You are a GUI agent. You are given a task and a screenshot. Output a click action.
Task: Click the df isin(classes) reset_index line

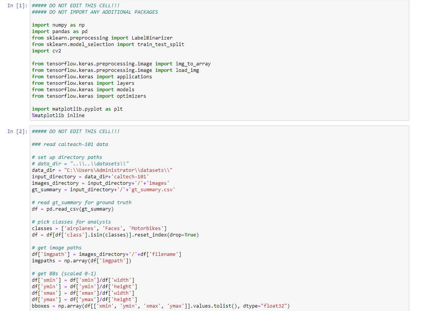(x=115, y=235)
